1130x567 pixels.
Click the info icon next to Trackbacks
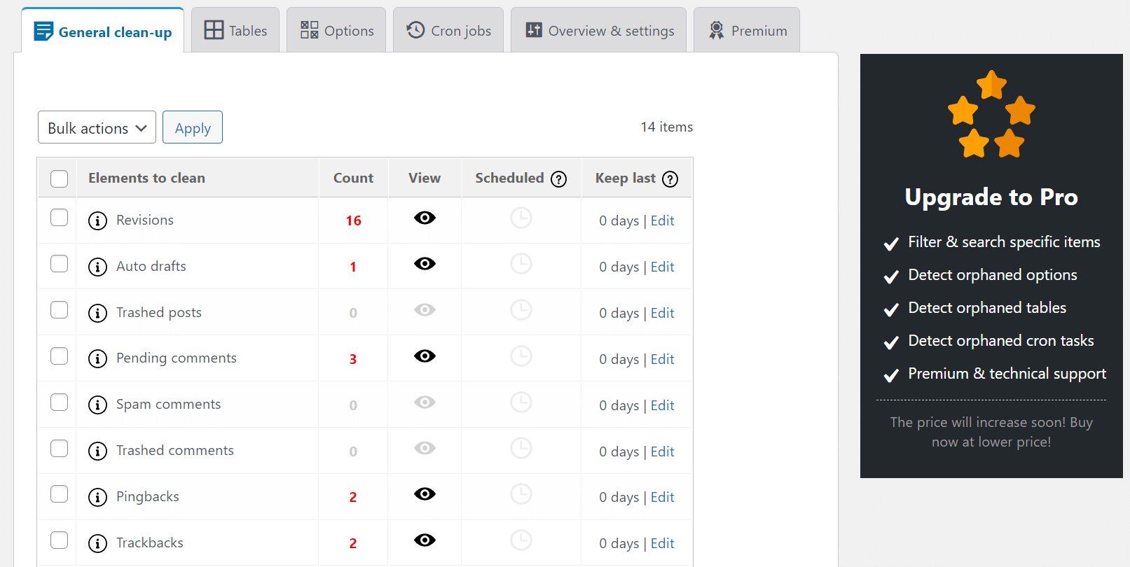97,543
